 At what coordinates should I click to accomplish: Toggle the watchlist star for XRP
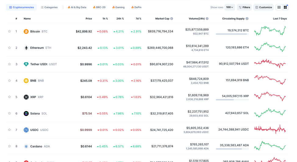(9, 97)
